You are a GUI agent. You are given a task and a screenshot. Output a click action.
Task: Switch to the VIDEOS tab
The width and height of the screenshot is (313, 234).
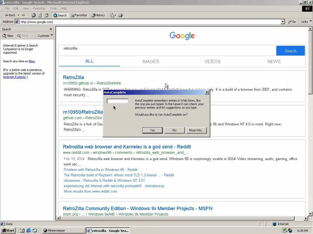pos(212,61)
